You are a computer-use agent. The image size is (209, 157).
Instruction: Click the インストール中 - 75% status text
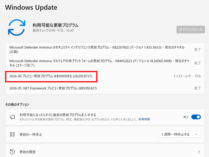(x=187, y=76)
